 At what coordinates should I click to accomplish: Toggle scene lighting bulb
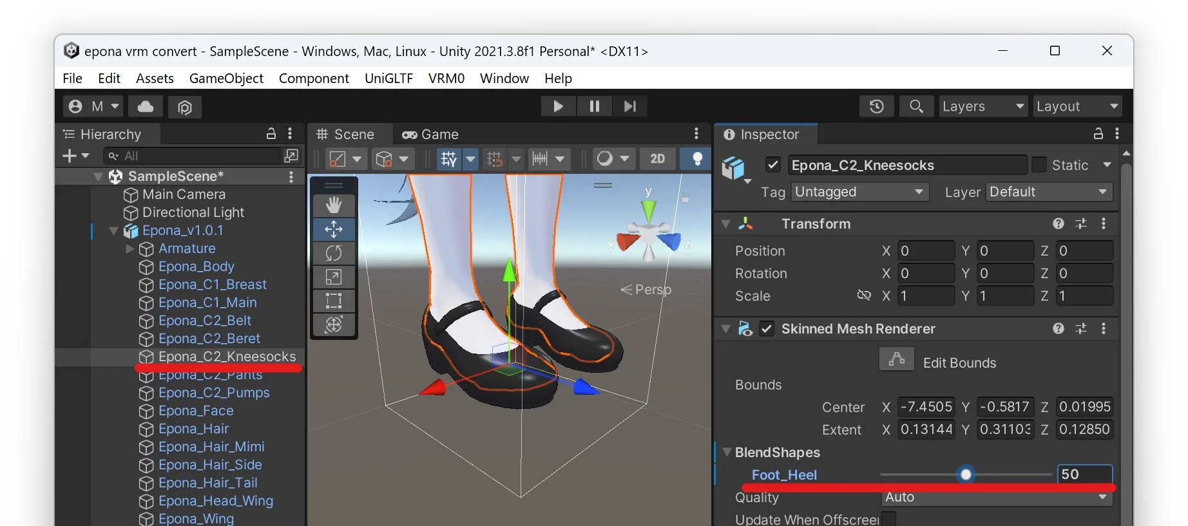697,158
